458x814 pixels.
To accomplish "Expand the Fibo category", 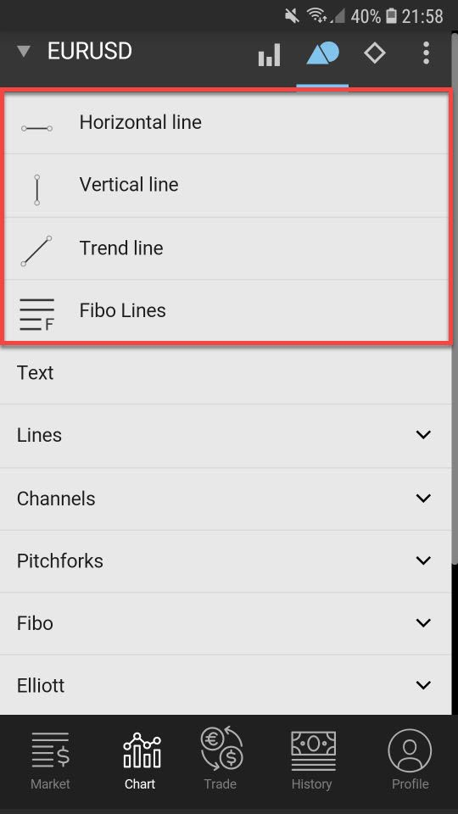I will (x=226, y=623).
